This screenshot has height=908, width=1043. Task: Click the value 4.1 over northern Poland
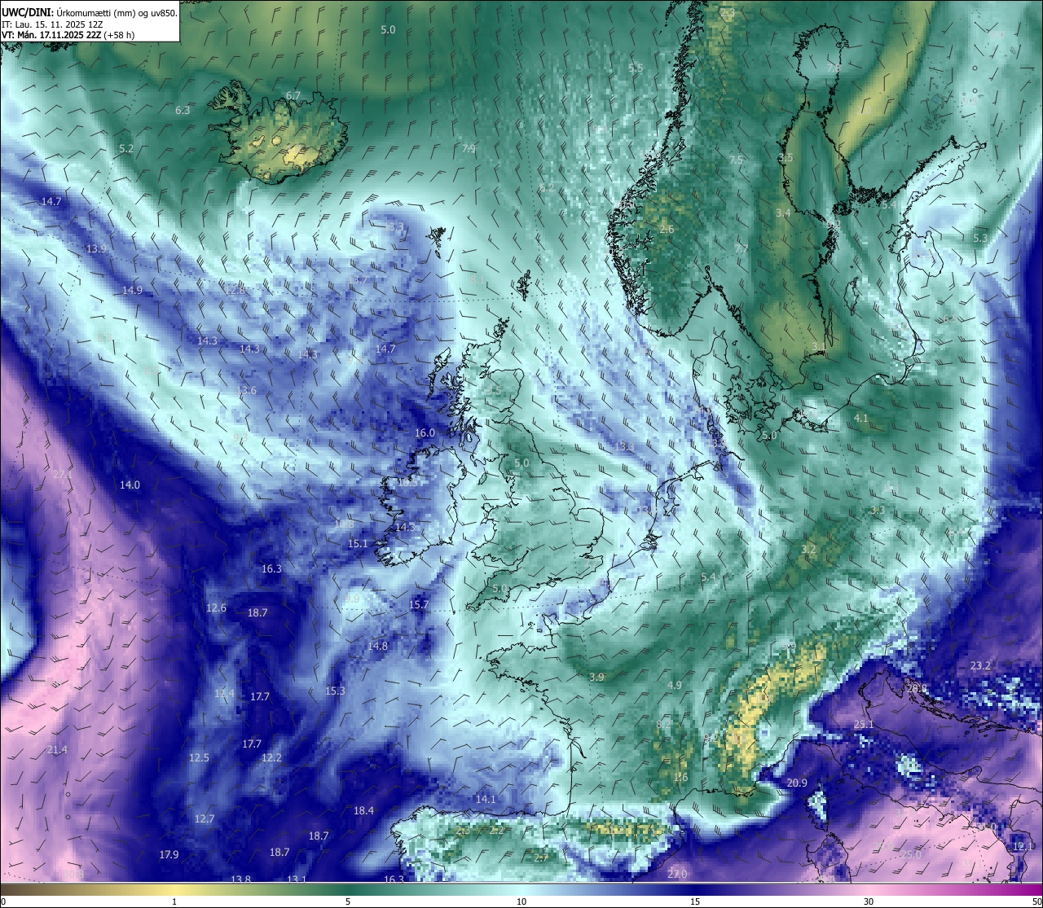[860, 418]
